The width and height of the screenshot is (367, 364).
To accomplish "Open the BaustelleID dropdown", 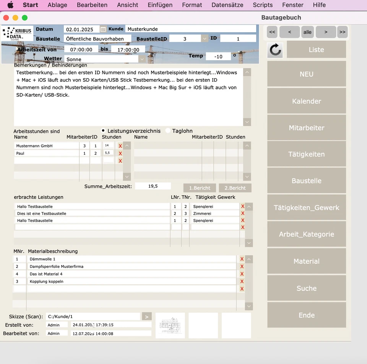I will pyautogui.click(x=205, y=38).
